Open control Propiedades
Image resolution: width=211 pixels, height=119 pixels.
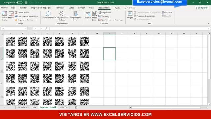(105, 13)
